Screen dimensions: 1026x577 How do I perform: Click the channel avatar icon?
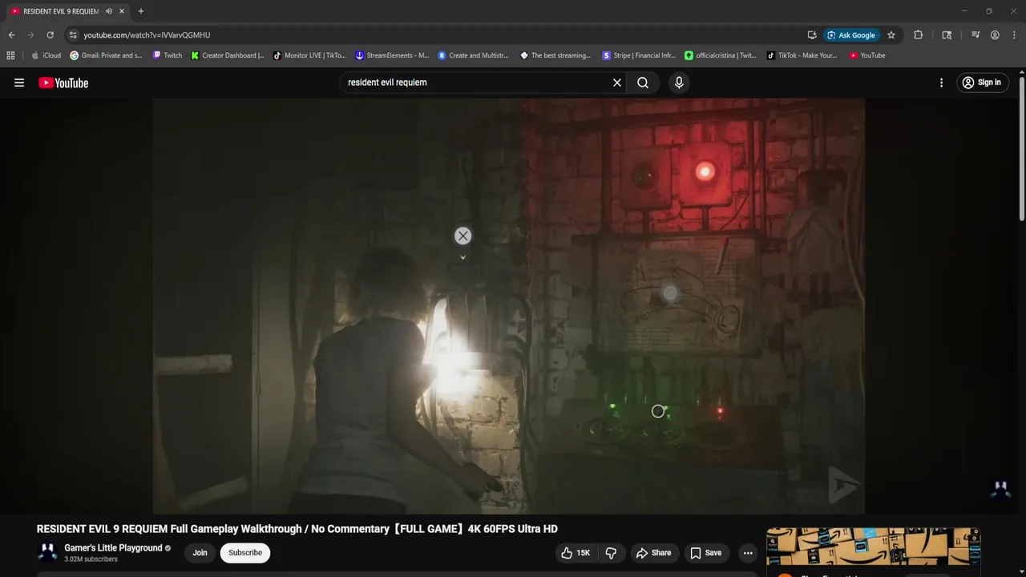tap(48, 553)
